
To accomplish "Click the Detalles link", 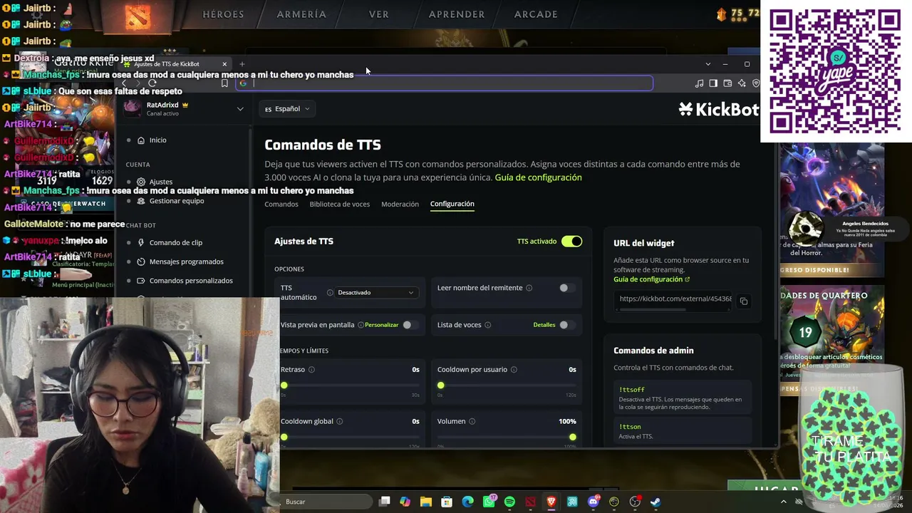I will (x=544, y=325).
